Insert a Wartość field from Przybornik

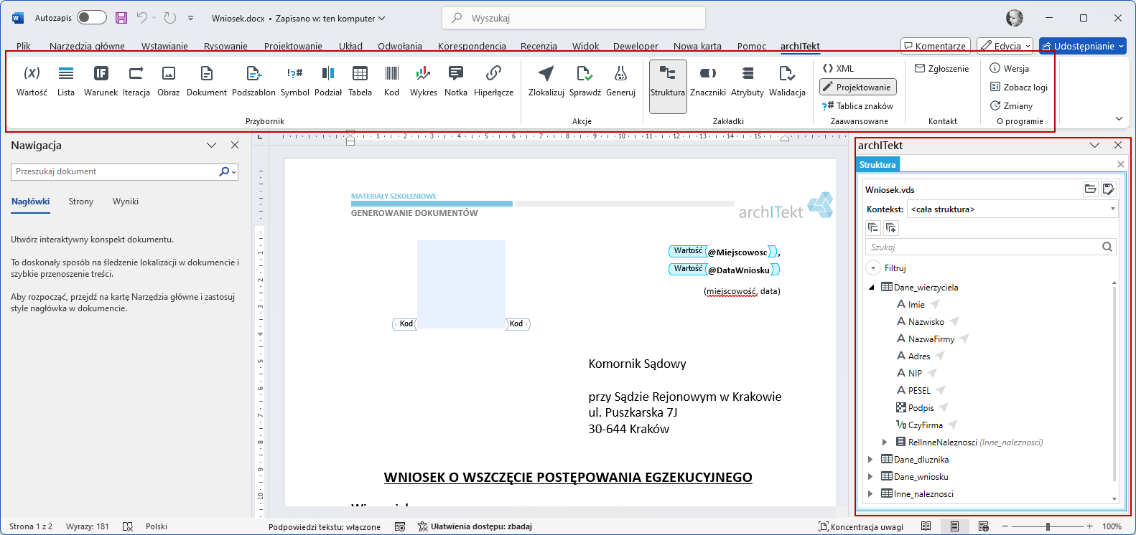pyautogui.click(x=32, y=80)
